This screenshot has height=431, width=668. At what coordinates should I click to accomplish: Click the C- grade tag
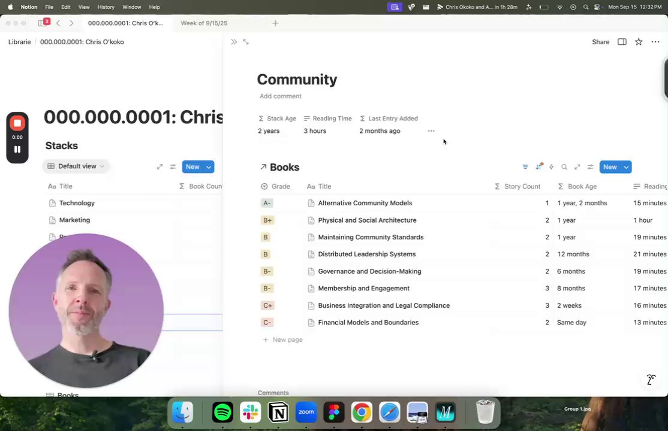coord(267,323)
